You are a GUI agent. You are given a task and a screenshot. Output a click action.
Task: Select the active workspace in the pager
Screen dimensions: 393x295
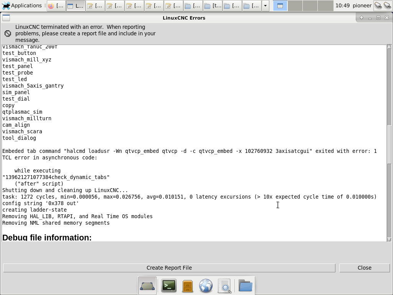click(280, 6)
